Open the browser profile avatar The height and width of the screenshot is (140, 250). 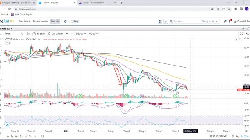[x=246, y=9]
